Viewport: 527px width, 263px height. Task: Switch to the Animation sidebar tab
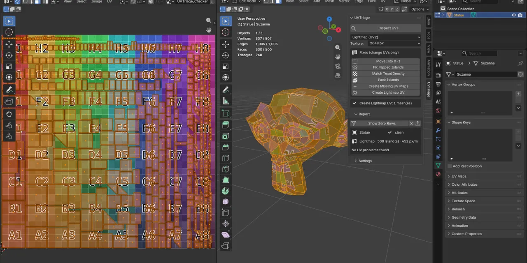click(x=428, y=68)
